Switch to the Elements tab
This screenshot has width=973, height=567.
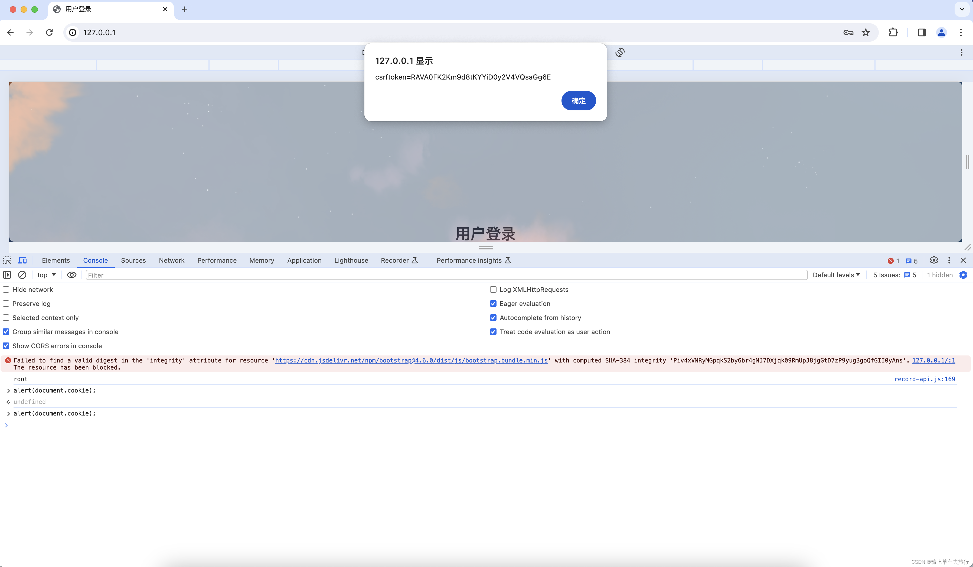click(x=56, y=260)
